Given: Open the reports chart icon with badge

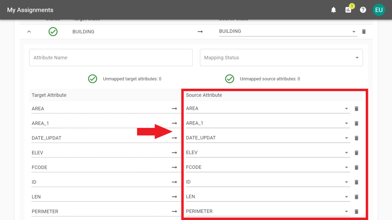Looking at the screenshot, I should point(348,10).
